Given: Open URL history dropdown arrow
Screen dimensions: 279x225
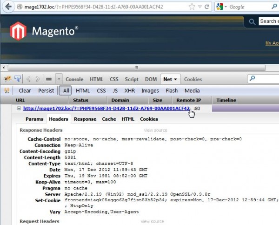Looking at the screenshot, I should (200, 7).
